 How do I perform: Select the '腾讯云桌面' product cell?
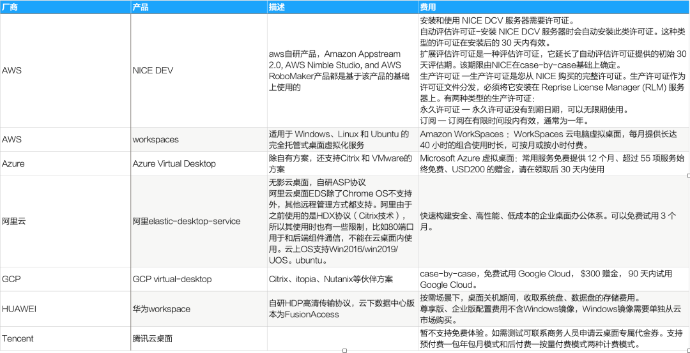[199, 338]
